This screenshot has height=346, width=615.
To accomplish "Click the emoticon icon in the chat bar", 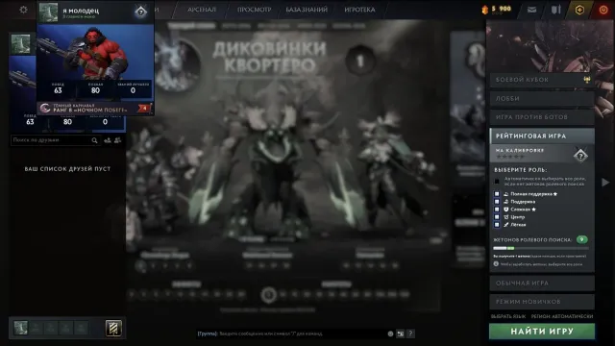I will pyautogui.click(x=390, y=334).
